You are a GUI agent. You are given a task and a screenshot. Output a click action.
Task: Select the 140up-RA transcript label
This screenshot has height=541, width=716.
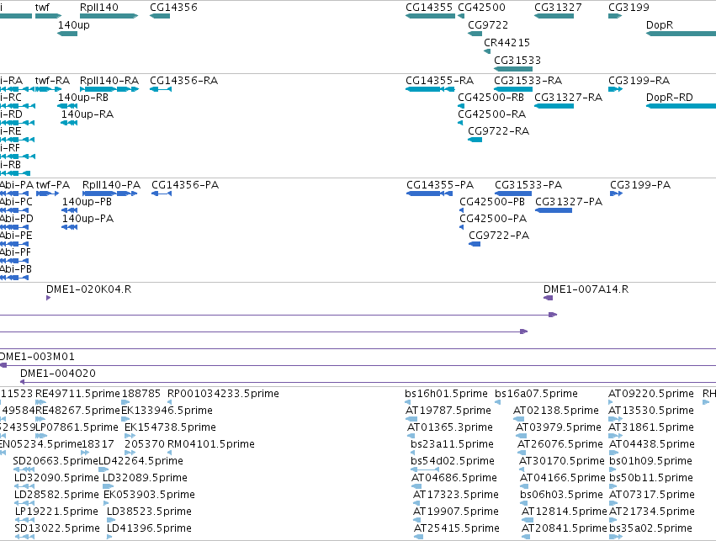tap(88, 114)
